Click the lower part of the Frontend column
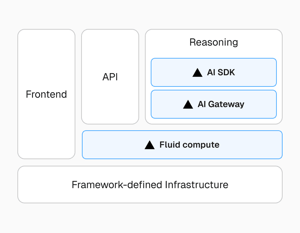 pyautogui.click(x=46, y=141)
